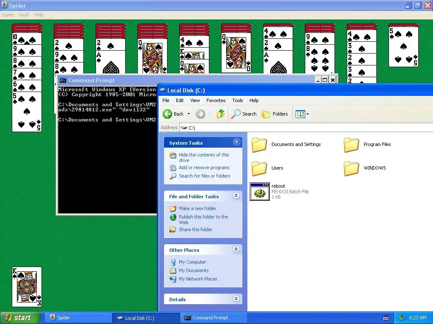Click the Add or remove programs icon
This screenshot has height=324, width=433.
173,167
